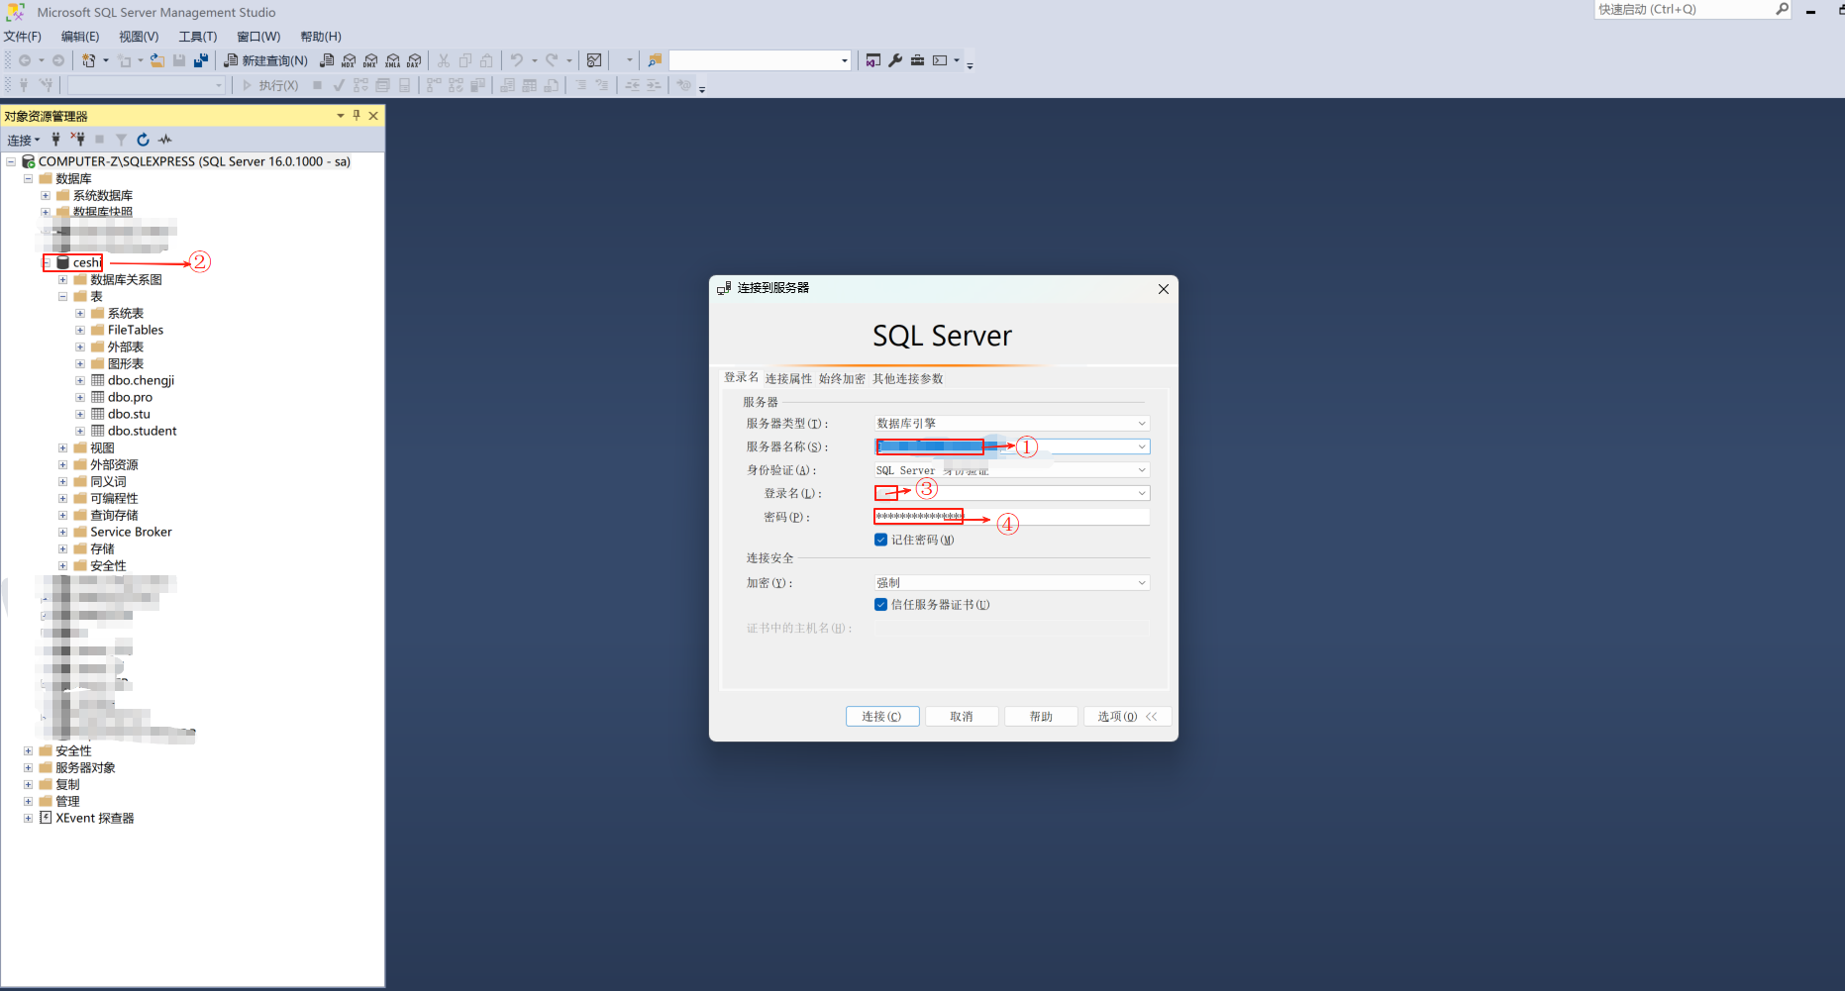
Task: Open the 帮助(H) menu
Action: pyautogui.click(x=321, y=37)
